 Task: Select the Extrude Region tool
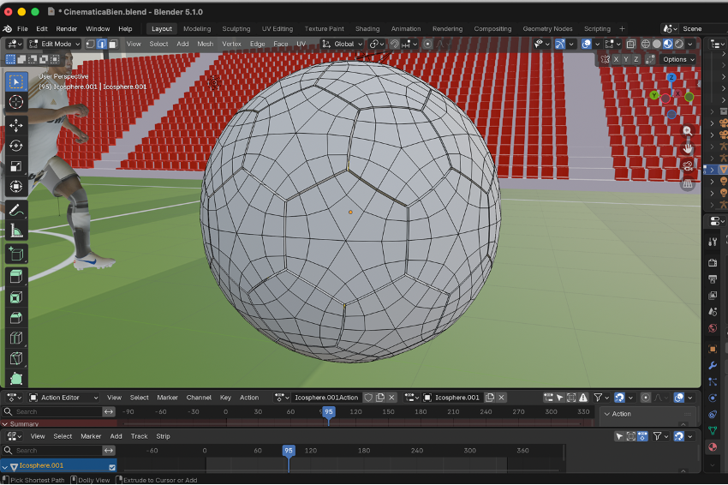tap(16, 277)
